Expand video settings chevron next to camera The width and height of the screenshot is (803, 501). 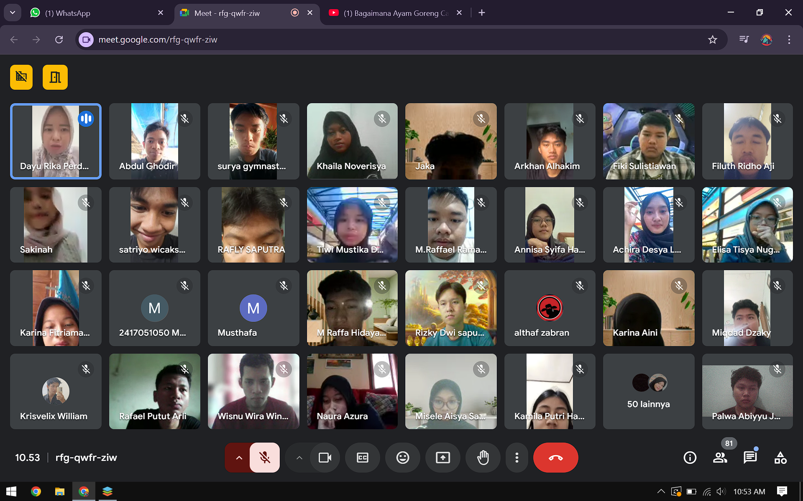pos(299,458)
